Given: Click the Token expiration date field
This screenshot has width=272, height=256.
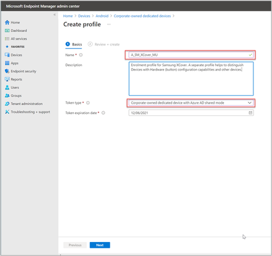Looking at the screenshot, I should pyautogui.click(x=191, y=113).
